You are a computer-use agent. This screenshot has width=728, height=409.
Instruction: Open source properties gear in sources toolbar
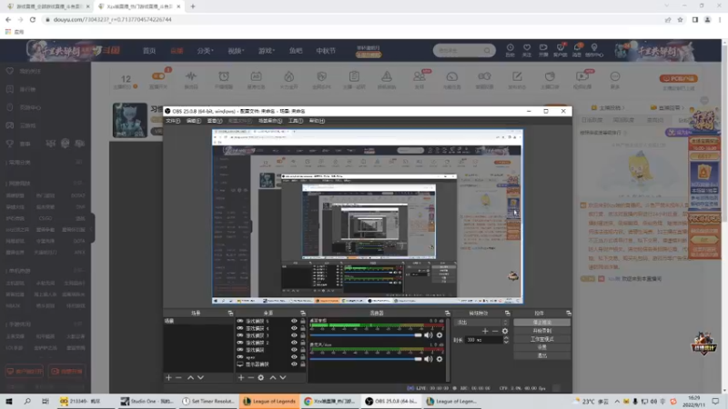pyautogui.click(x=261, y=377)
